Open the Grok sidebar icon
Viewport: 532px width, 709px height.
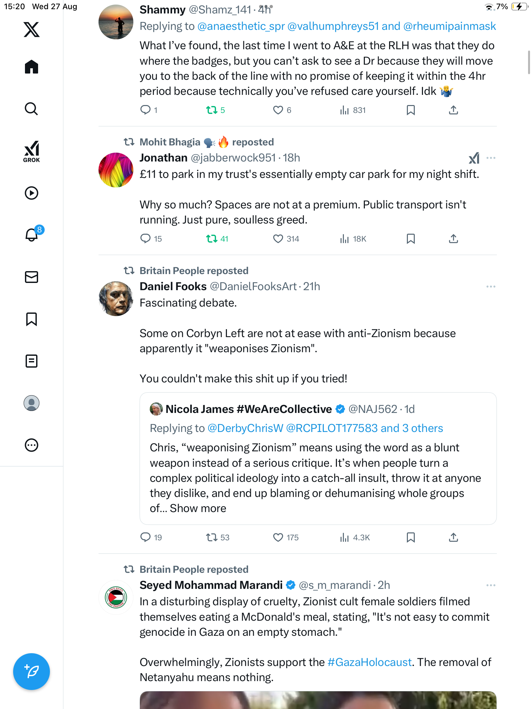click(32, 151)
